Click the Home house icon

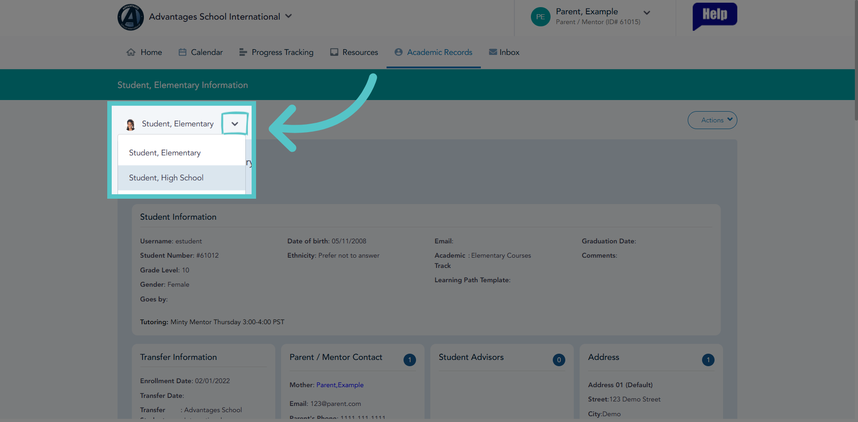[131, 52]
